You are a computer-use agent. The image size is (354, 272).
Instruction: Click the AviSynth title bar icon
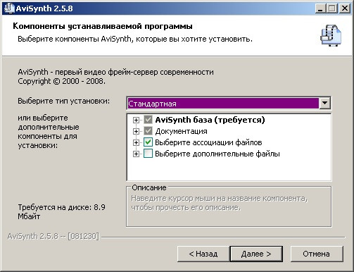coord(9,8)
